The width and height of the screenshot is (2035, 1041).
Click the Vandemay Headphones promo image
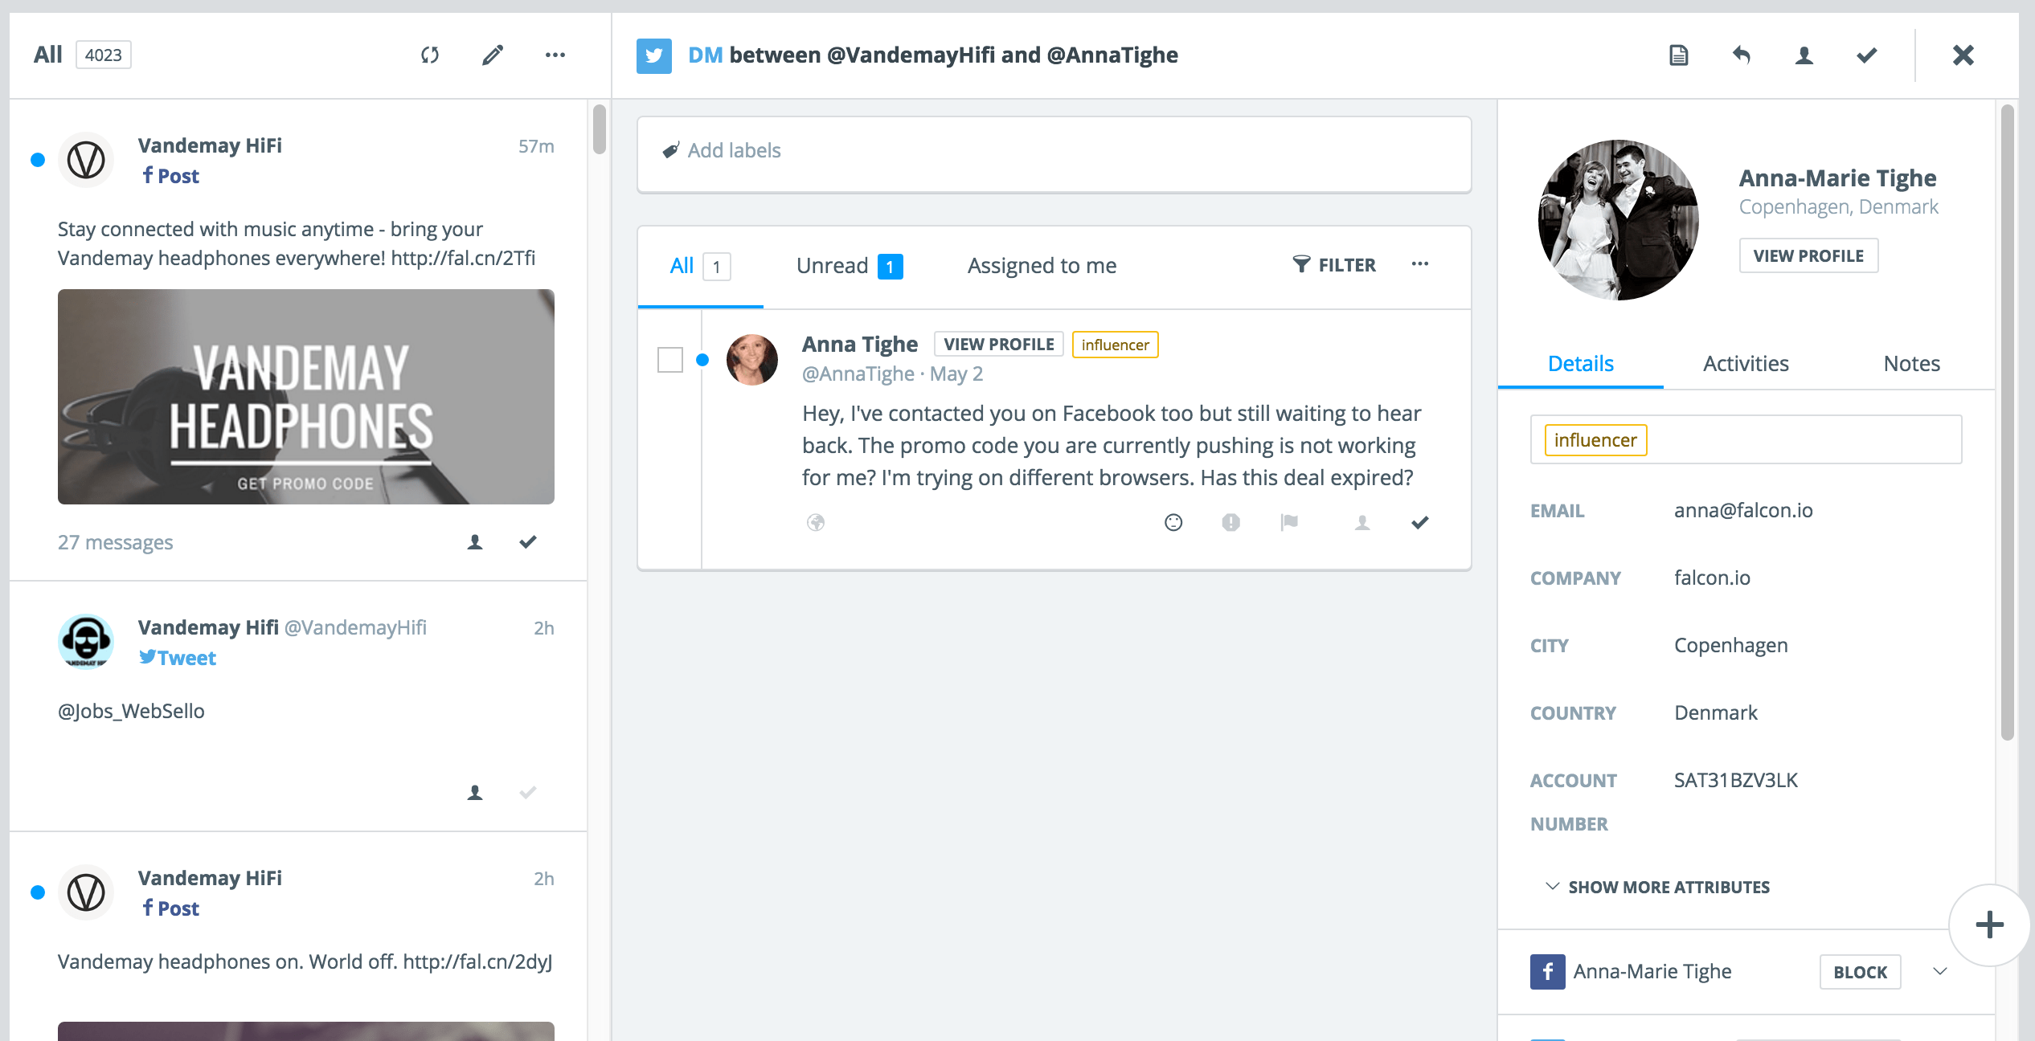coord(306,397)
